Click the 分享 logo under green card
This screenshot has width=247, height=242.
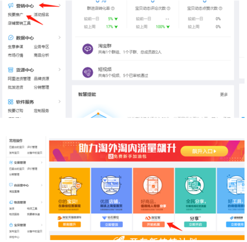195,218
